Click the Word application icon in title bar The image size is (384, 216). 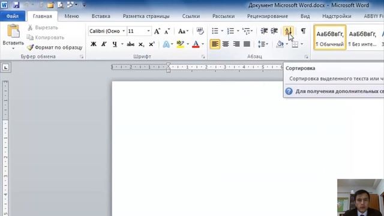tap(4, 5)
